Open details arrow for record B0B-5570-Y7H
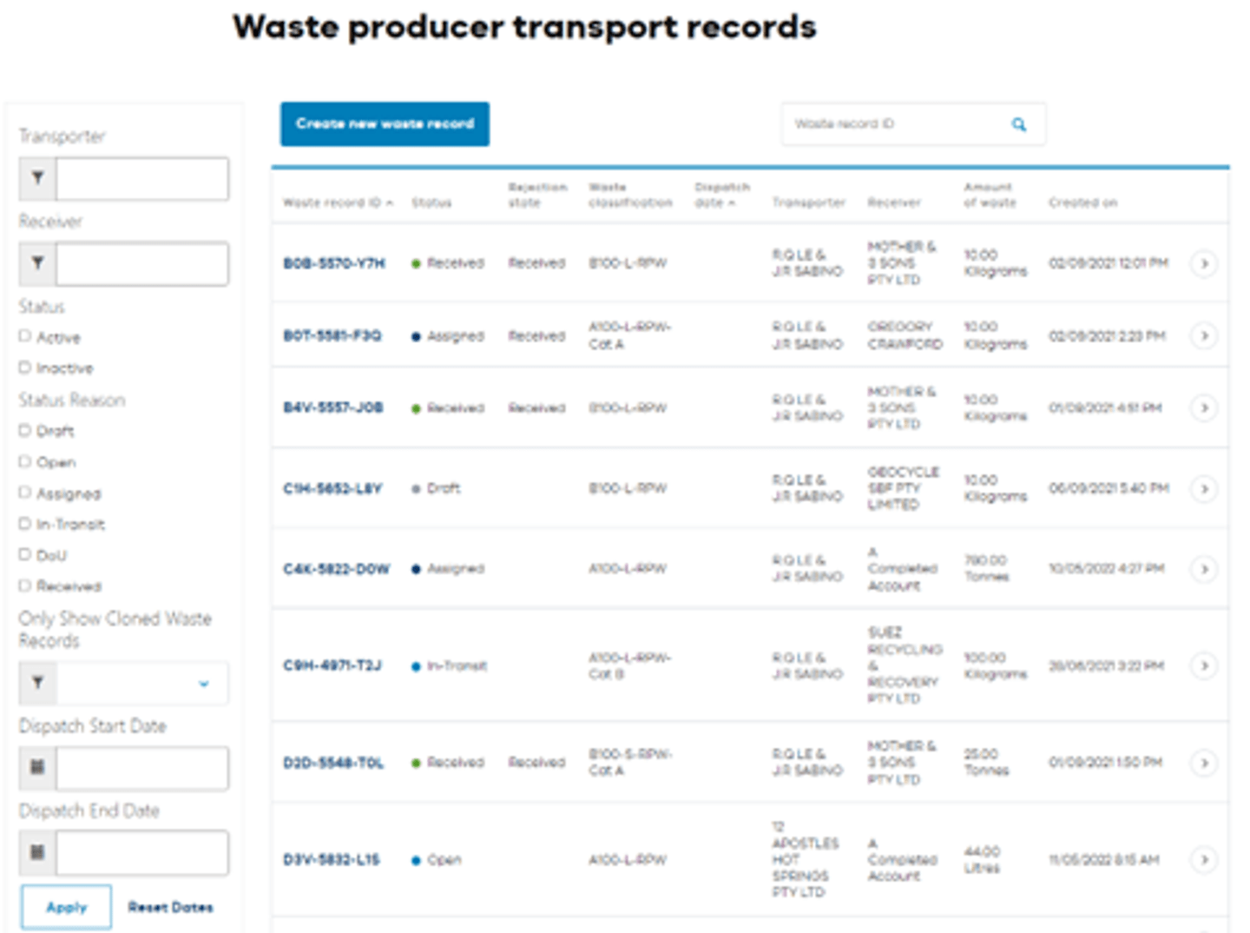 coord(1204,263)
